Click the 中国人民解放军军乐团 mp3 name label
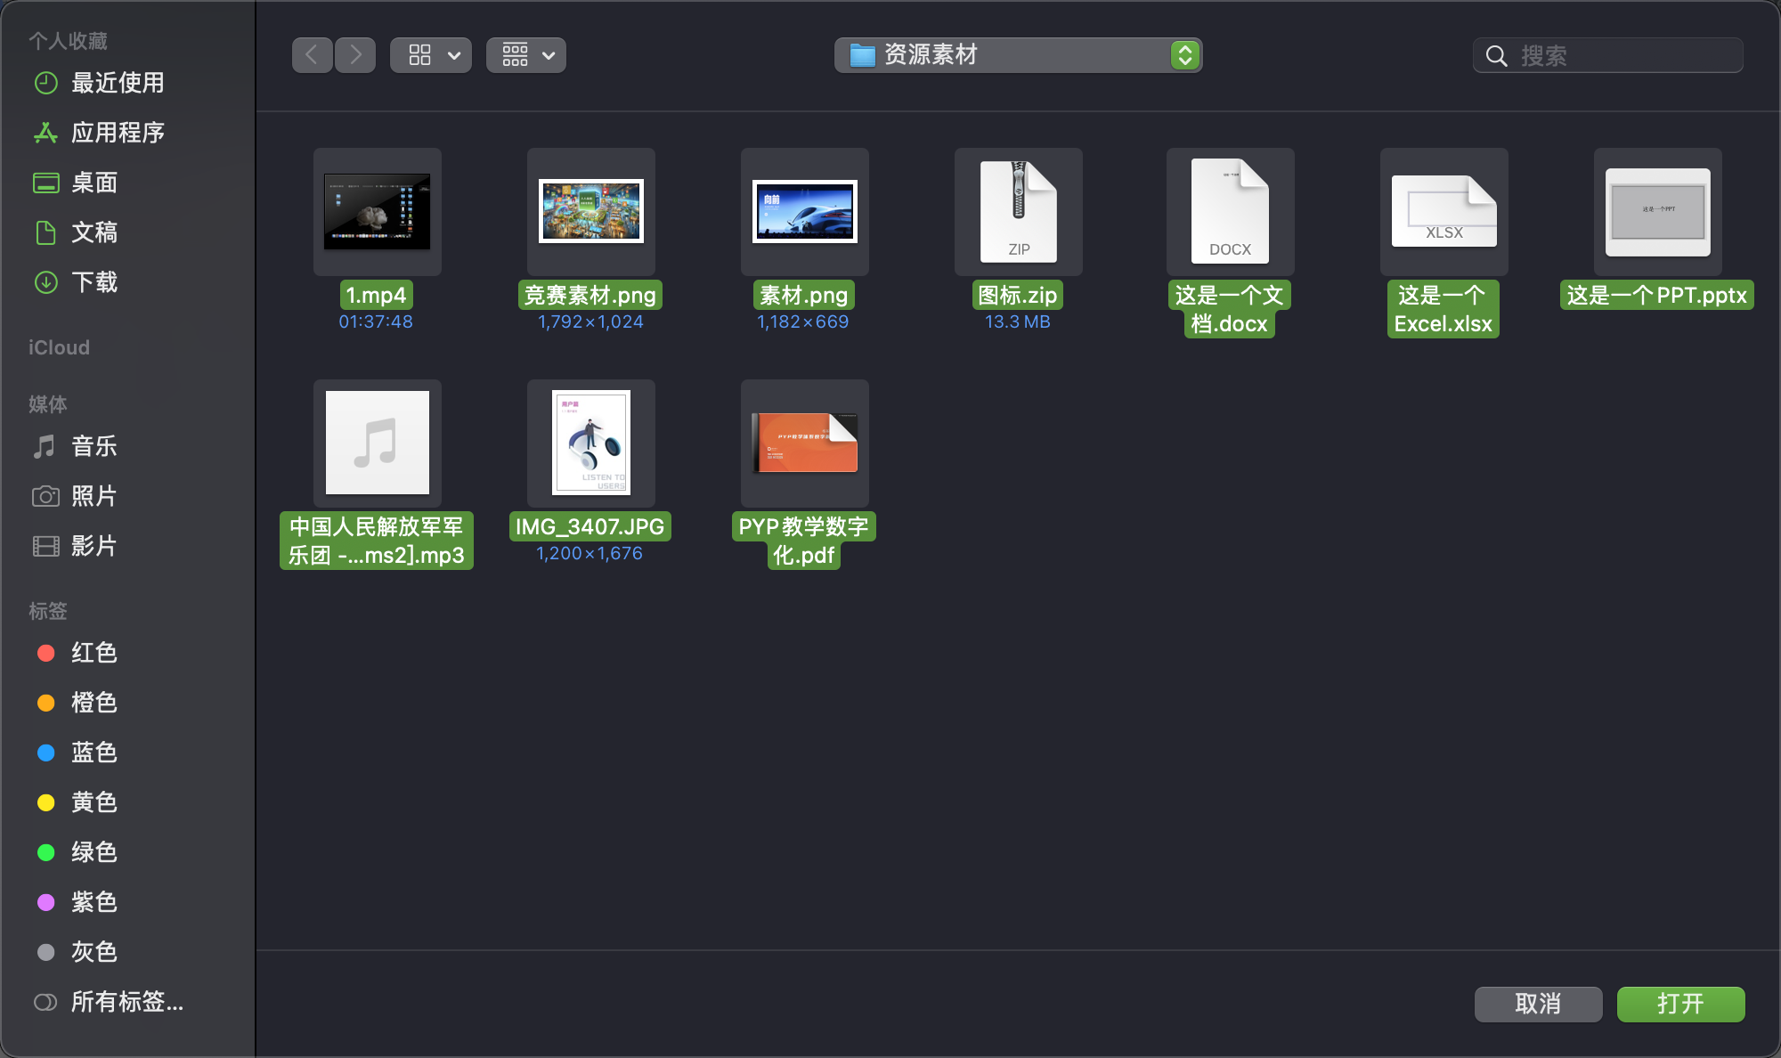This screenshot has height=1058, width=1781. tap(377, 541)
